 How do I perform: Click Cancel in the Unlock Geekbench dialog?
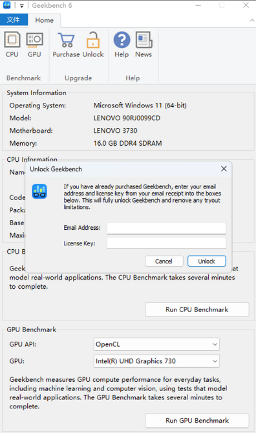[164, 261]
